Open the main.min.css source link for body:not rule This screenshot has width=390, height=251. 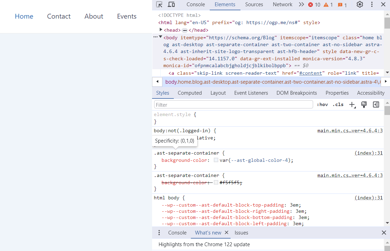pyautogui.click(x=350, y=130)
